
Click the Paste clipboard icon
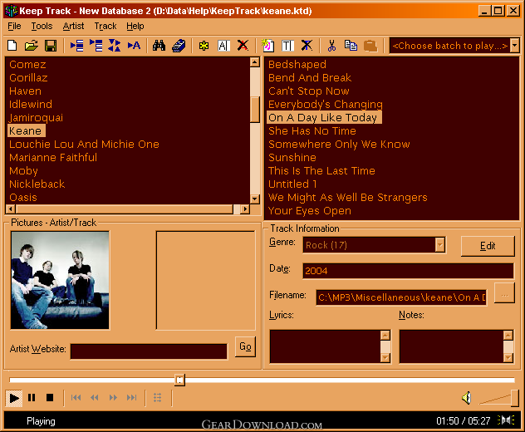click(x=370, y=45)
